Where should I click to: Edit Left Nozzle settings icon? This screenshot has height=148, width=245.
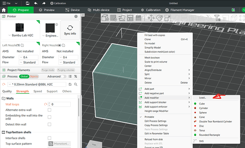coord(22,45)
